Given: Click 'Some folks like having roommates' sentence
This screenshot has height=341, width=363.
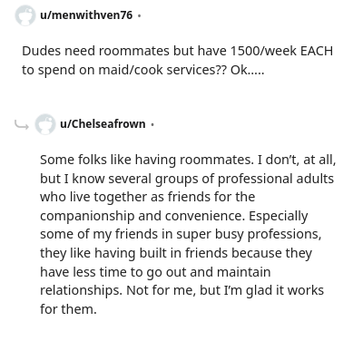Looking at the screenshot, I should (147, 160).
